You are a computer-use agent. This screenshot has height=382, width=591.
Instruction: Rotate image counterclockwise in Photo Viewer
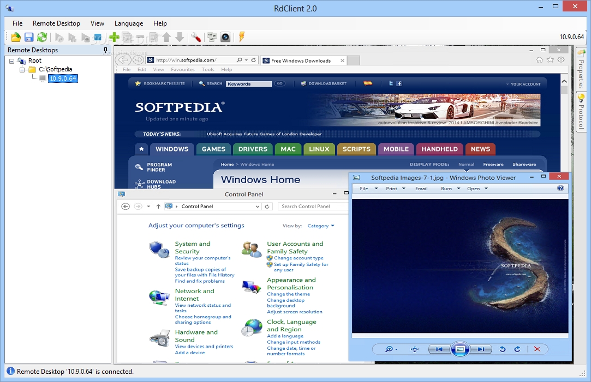(503, 349)
